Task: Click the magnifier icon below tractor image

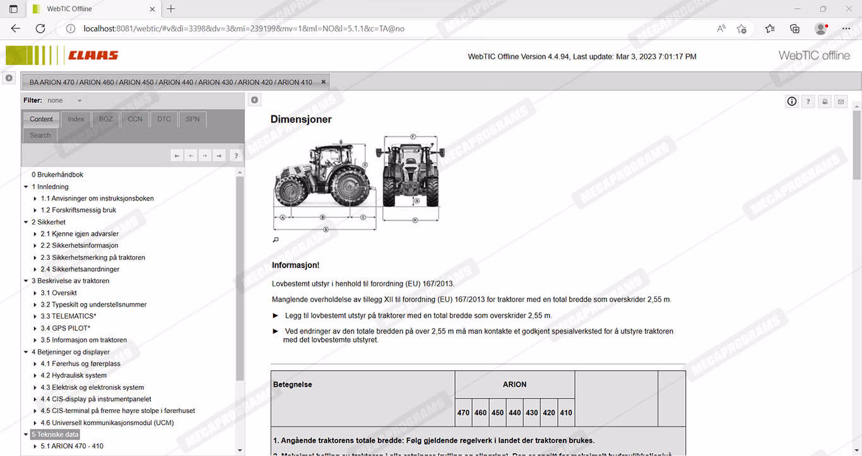Action: 276,240
